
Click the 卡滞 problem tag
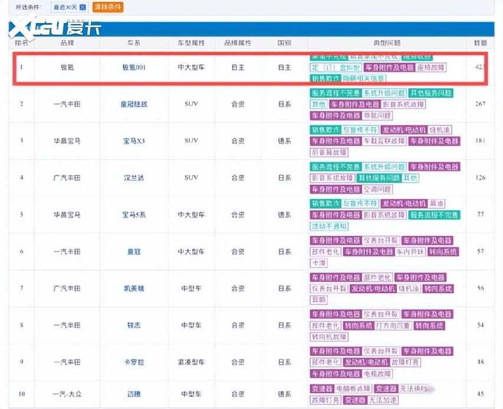click(319, 263)
